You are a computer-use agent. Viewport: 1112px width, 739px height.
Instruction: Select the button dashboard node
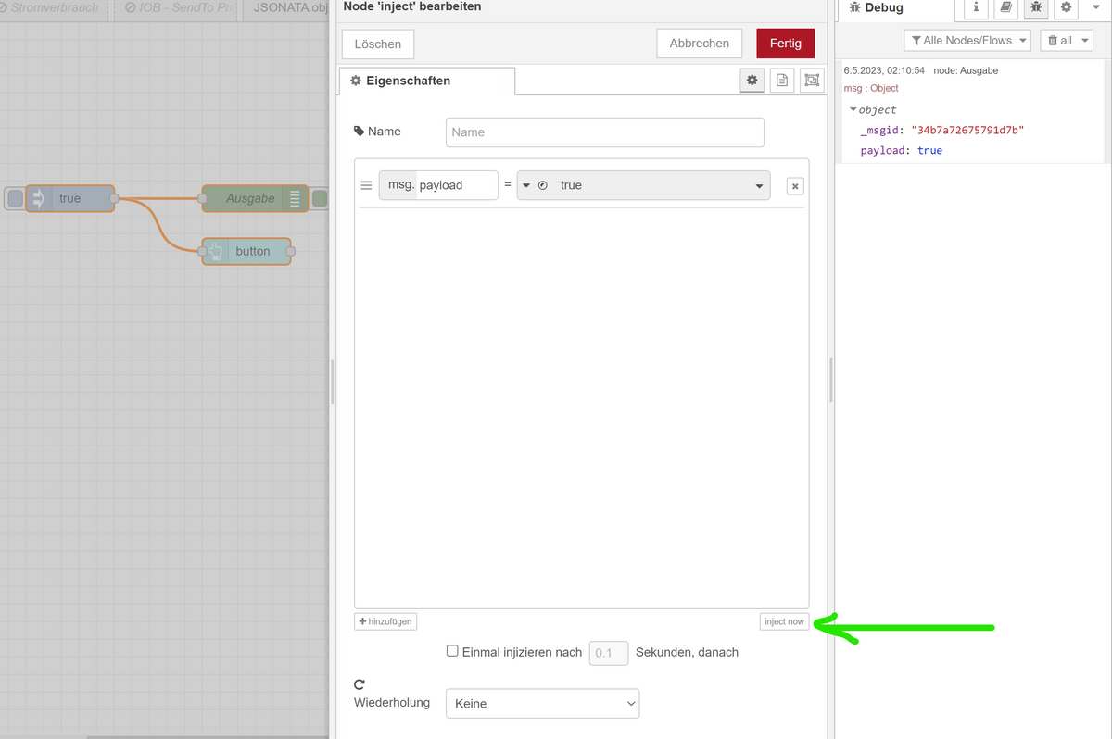click(246, 251)
